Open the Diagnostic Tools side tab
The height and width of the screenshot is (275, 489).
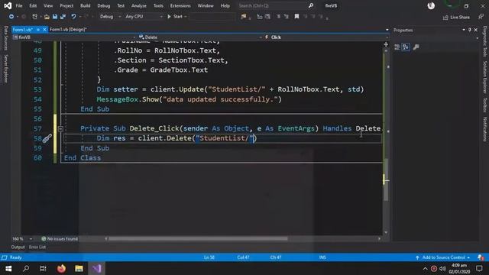pos(485,41)
